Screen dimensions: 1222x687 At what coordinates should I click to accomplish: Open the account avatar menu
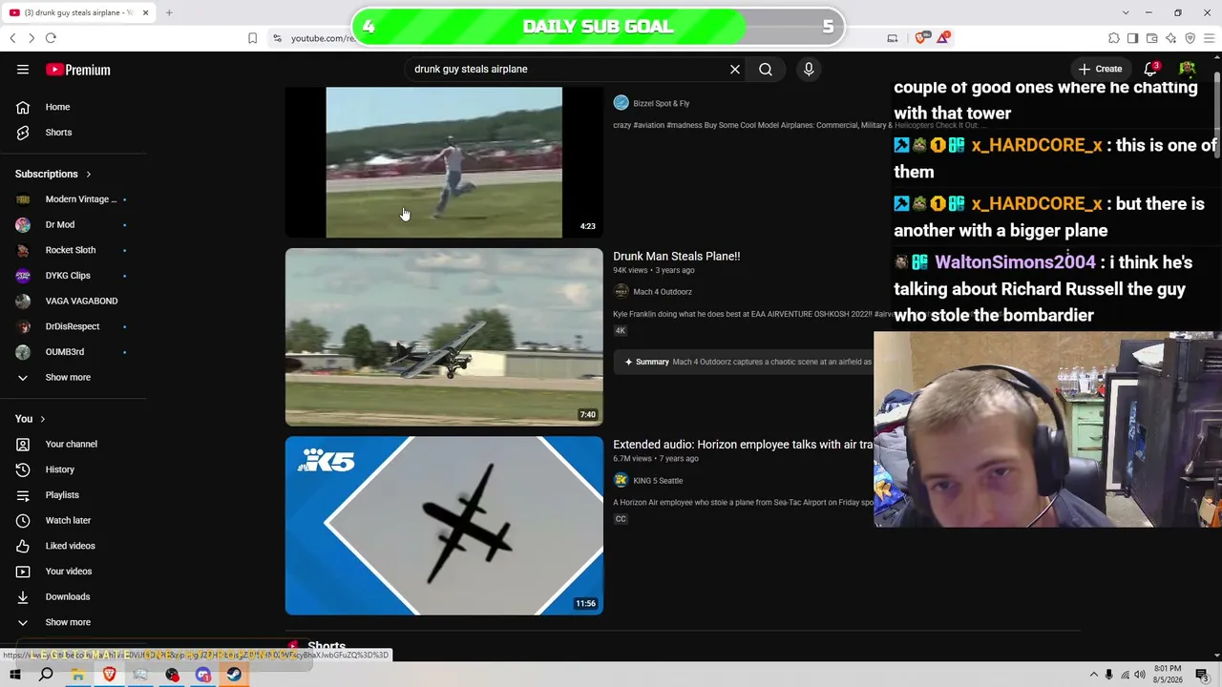(x=1188, y=69)
